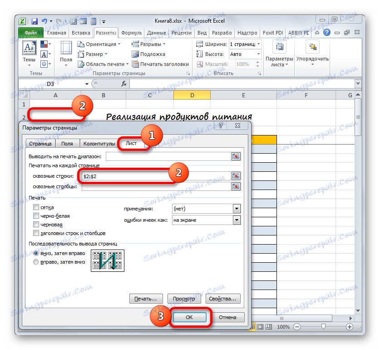Open Высота height dropdown

pos(258,54)
